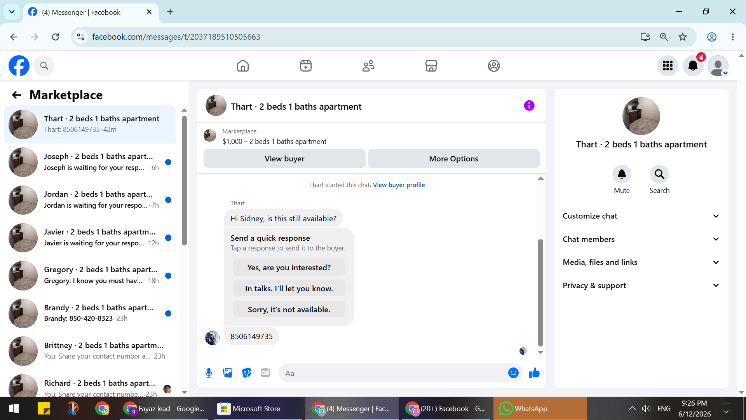Go to Facebook Home feed icon
Screen dimensions: 746x420
(x=243, y=66)
